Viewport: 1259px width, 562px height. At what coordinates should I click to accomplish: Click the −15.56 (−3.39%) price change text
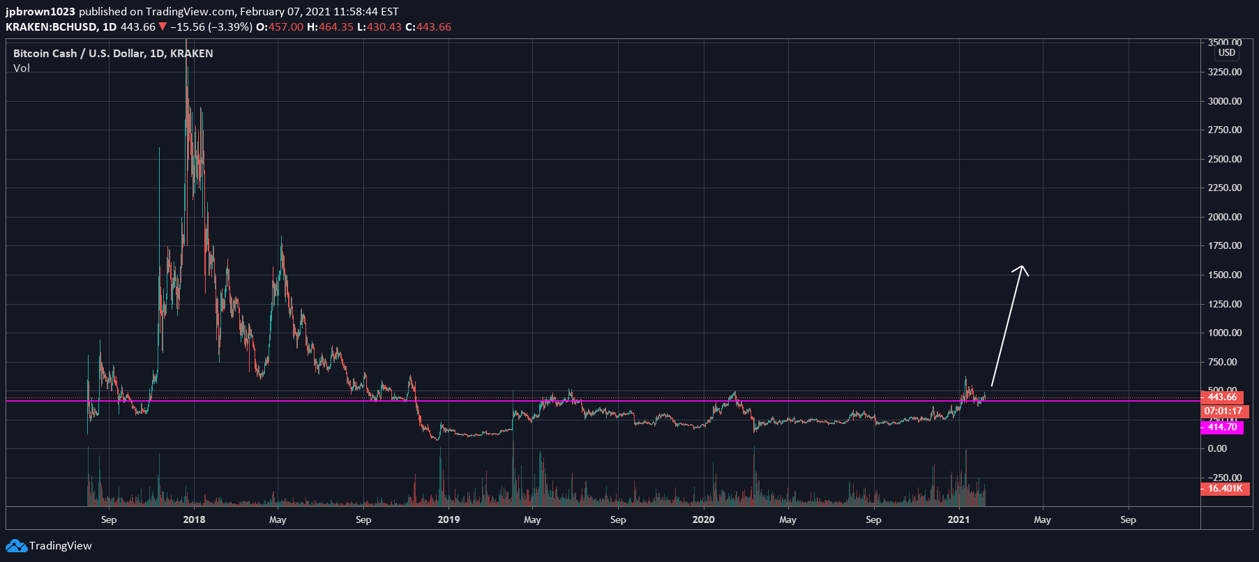point(211,27)
